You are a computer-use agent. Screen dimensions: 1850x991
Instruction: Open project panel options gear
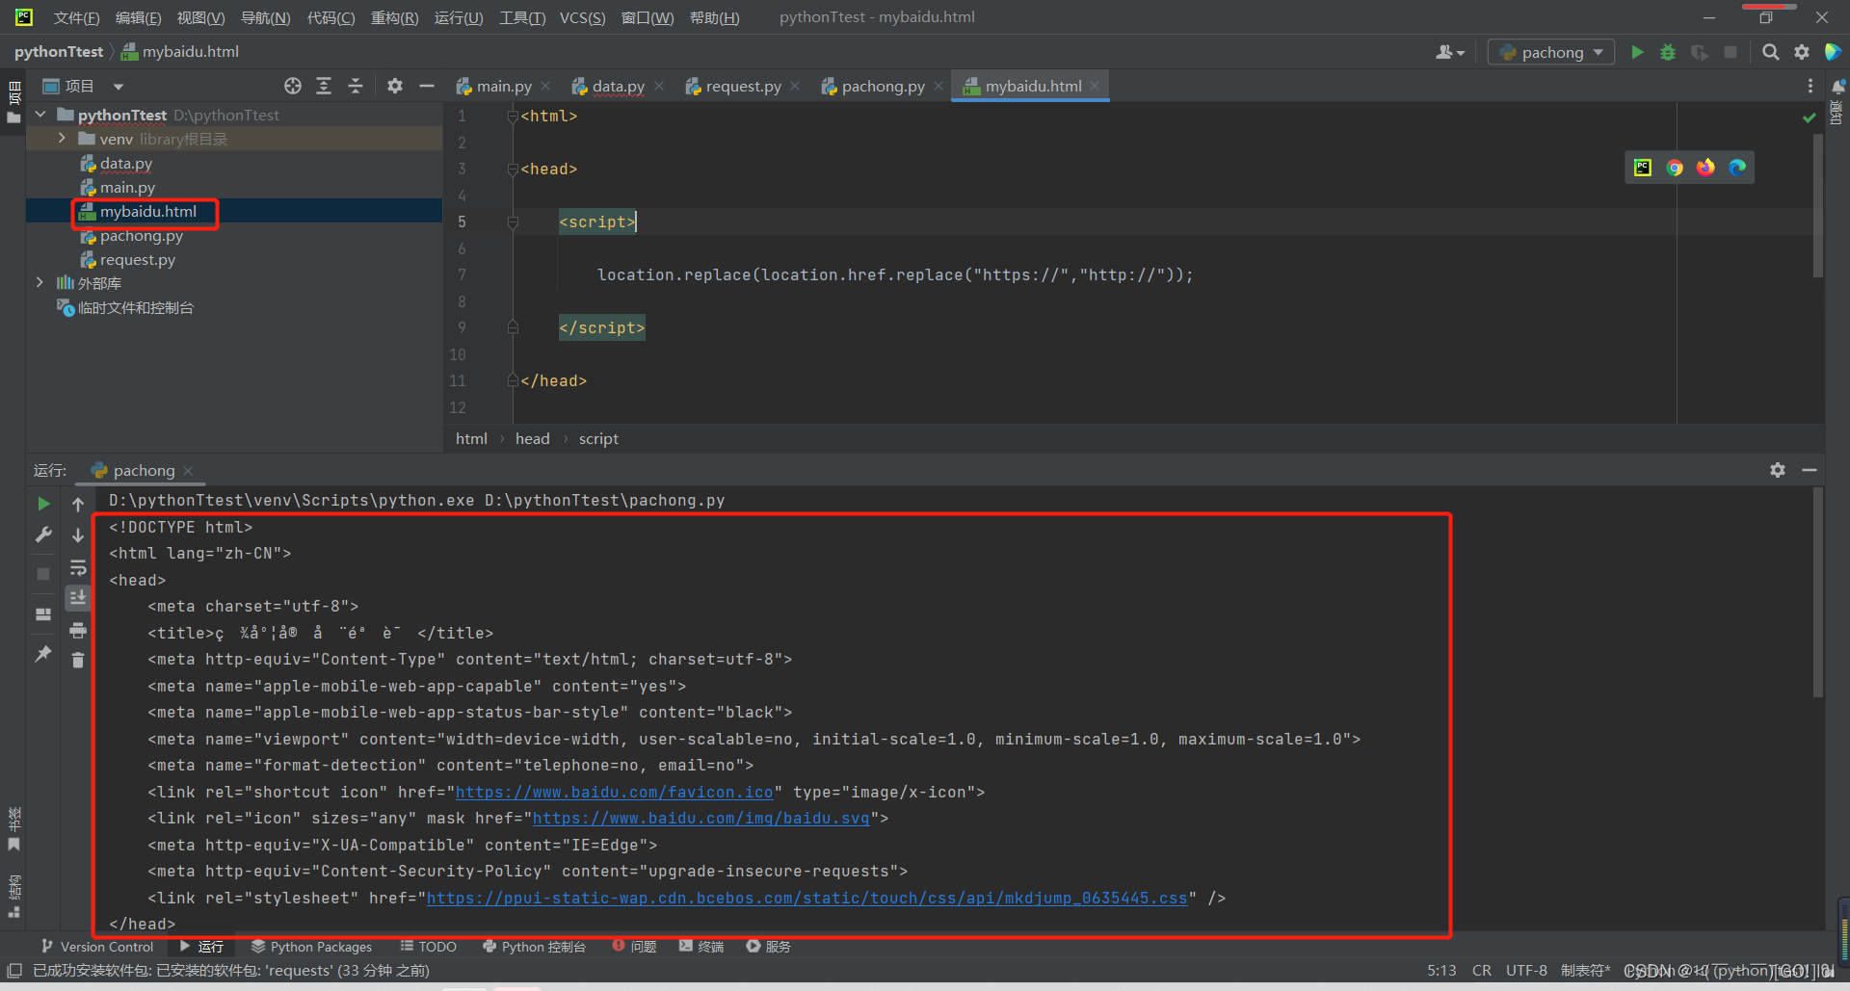[x=395, y=86]
